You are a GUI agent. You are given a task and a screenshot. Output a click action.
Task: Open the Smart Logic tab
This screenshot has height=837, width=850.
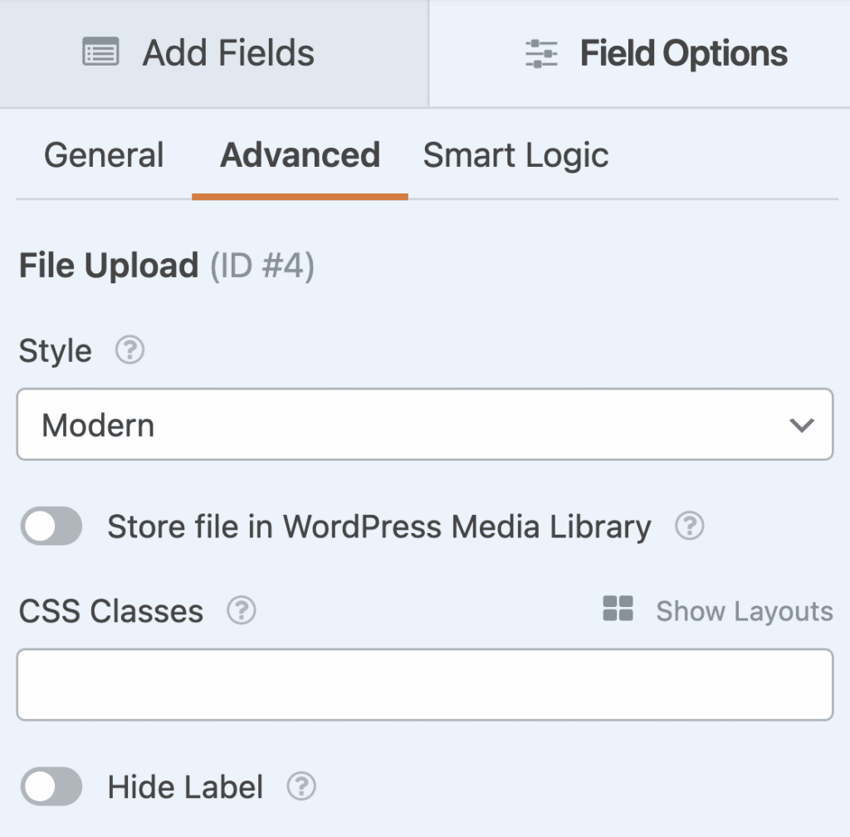[515, 154]
